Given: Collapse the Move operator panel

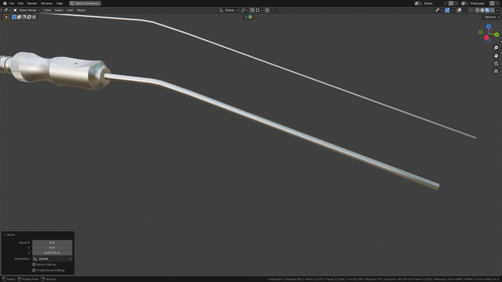Looking at the screenshot, I should click(5, 235).
